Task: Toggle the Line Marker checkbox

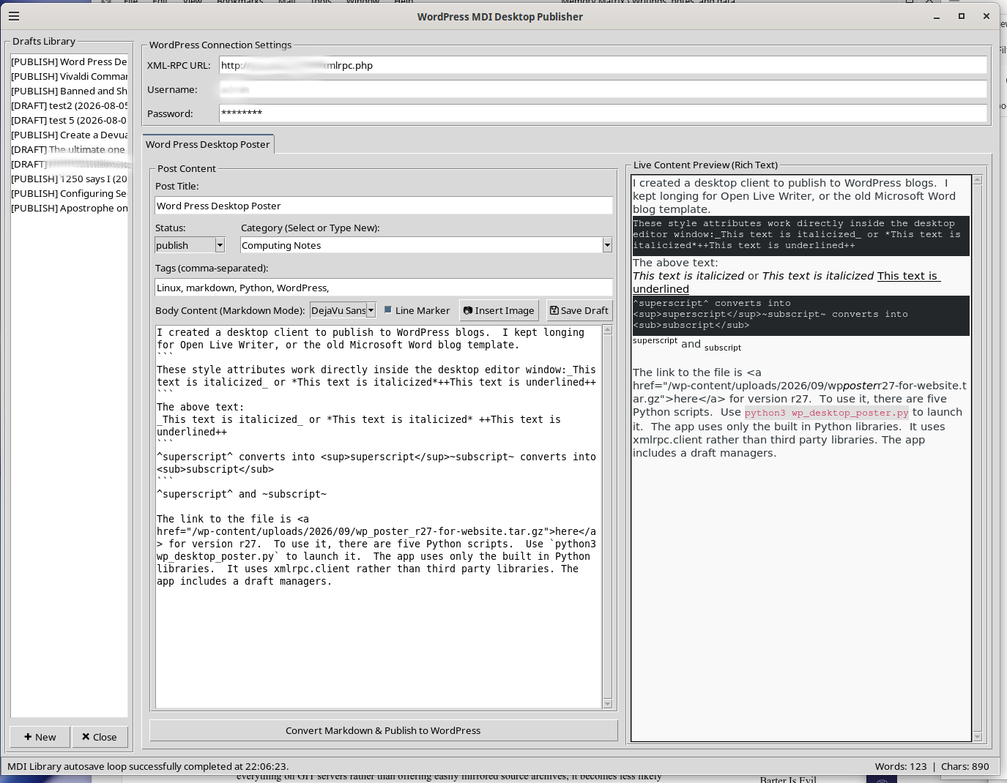Action: (388, 310)
